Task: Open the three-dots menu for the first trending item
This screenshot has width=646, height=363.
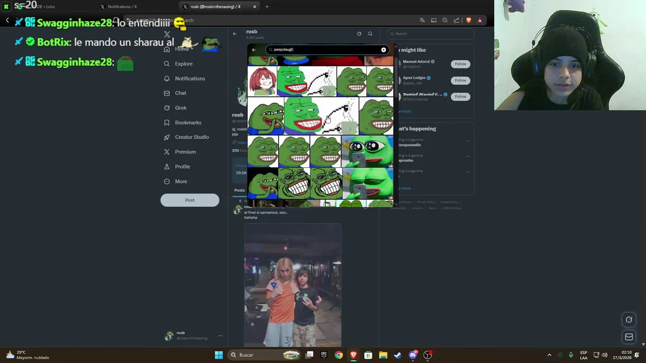Action: [x=468, y=141]
